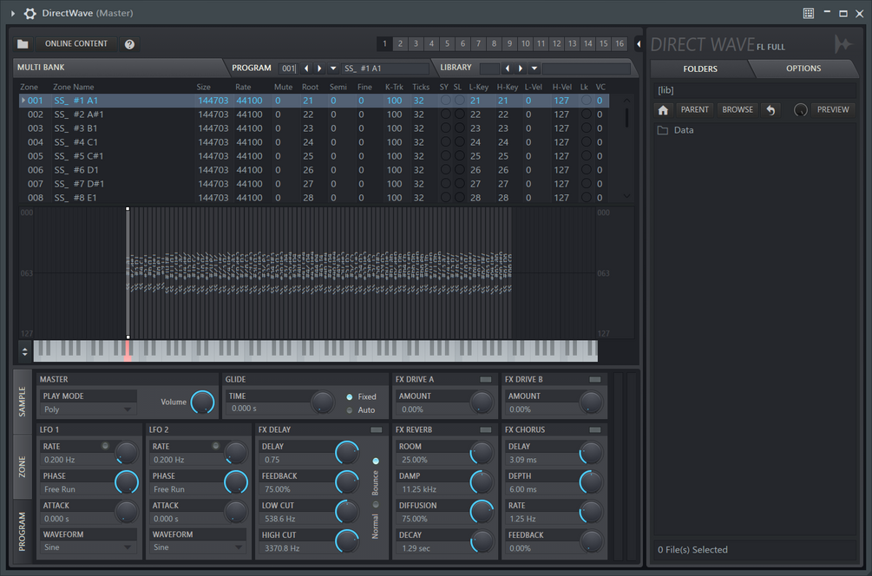
Task: Collapse the side browser panel arrow
Action: 639,44
